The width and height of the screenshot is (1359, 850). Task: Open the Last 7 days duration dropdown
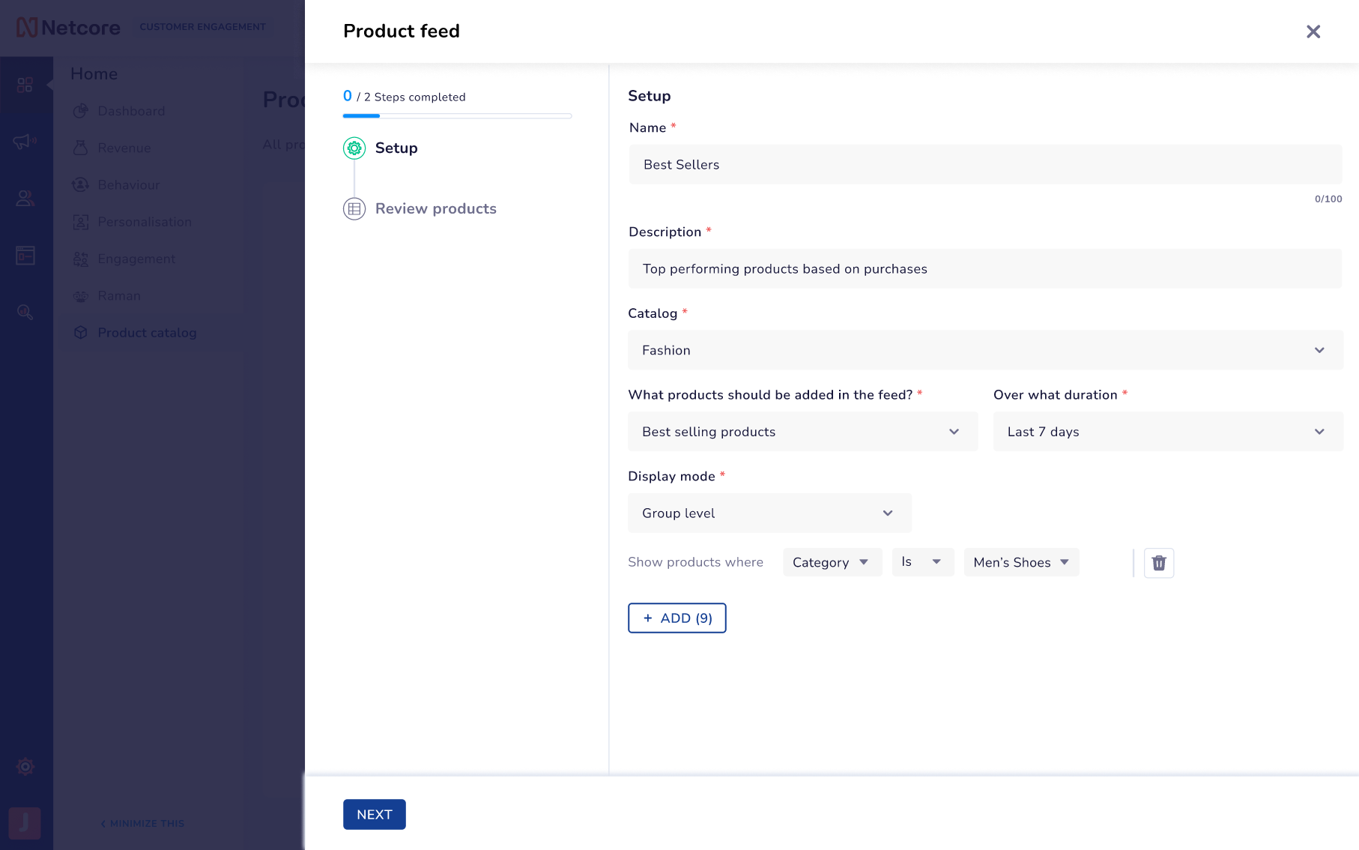[1168, 432]
